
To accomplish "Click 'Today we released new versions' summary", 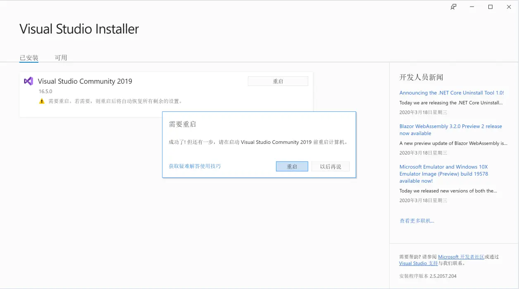I will point(448,191).
